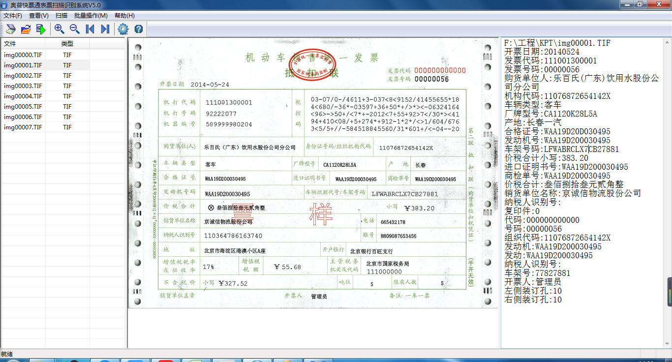Select img00002.TIF in the file list

click(23, 75)
